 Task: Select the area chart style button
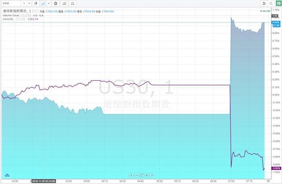pyautogui.click(x=43, y=3)
